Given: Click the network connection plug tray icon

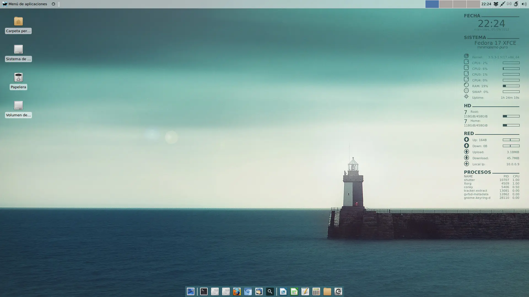Looking at the screenshot, I should tap(503, 4).
